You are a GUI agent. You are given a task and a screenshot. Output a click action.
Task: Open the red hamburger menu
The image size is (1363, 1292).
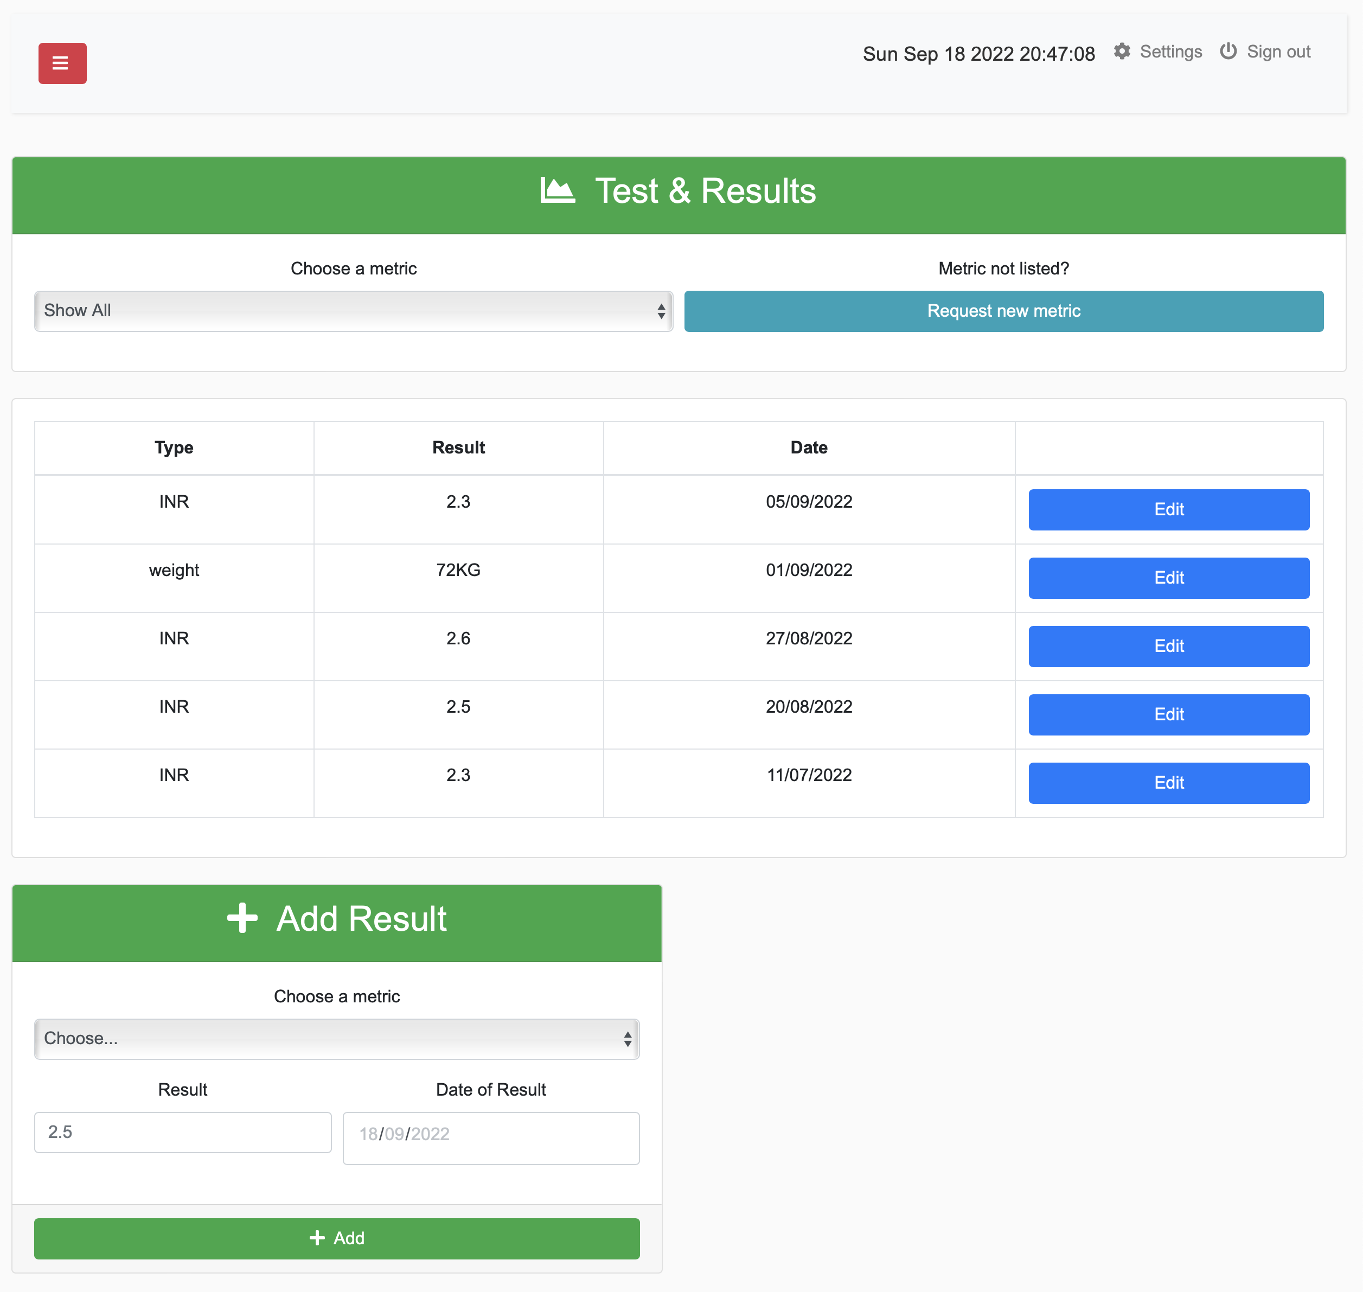click(x=62, y=63)
